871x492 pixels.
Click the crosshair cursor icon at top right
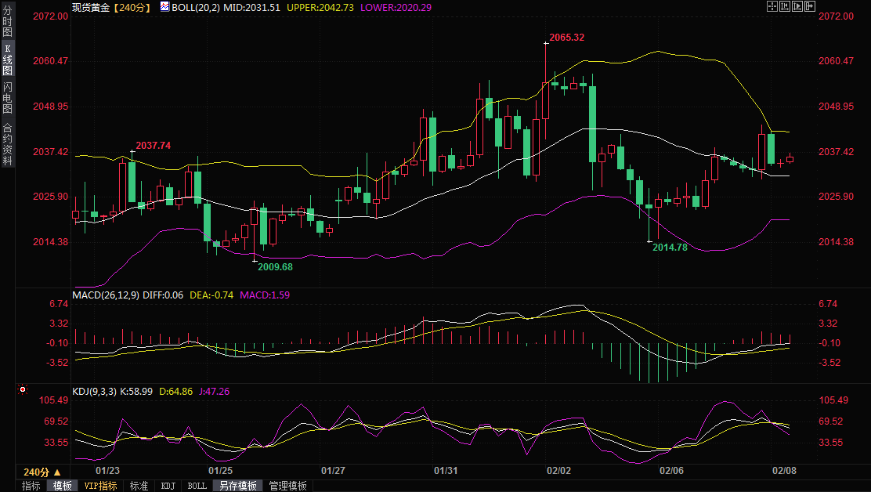point(772,6)
